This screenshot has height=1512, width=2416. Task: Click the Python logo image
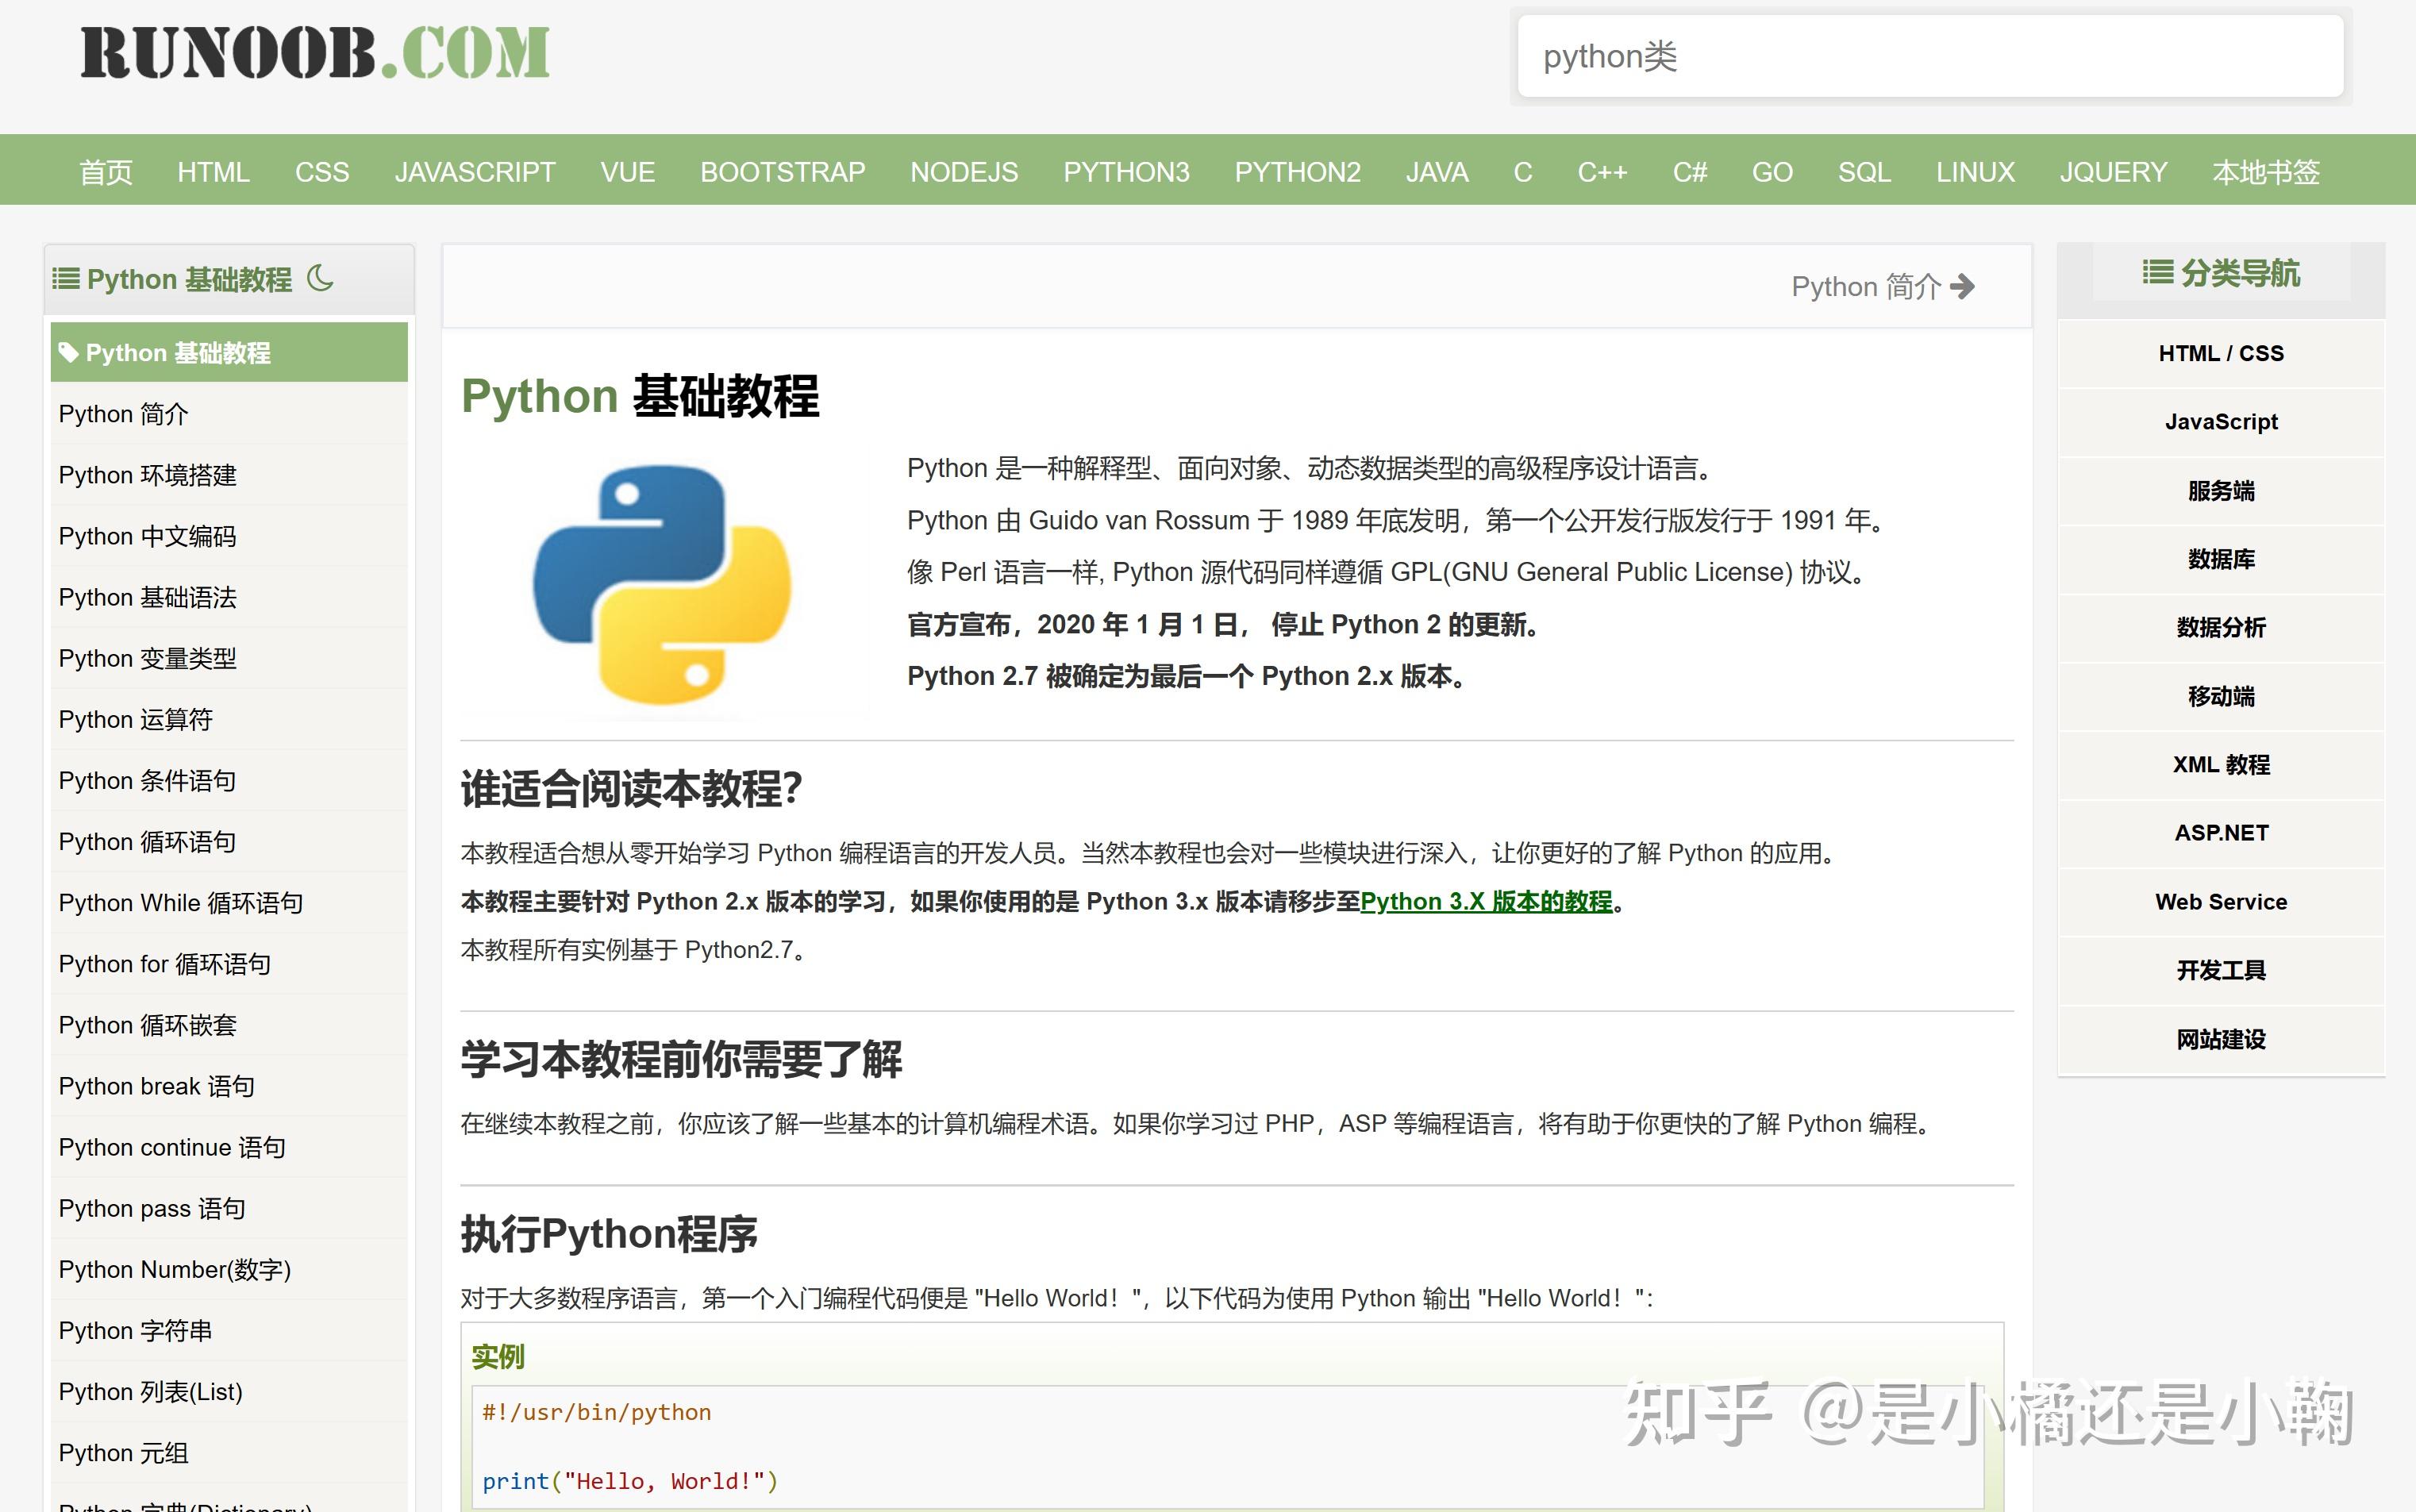pos(663,585)
